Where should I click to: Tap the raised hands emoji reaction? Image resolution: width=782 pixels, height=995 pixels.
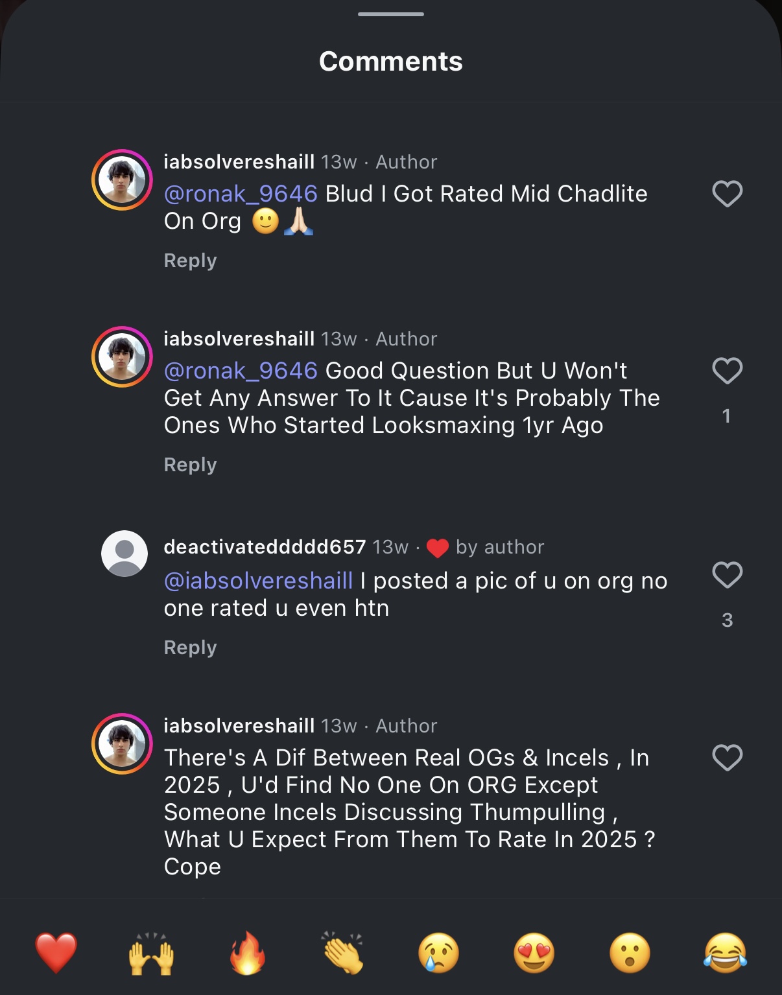click(x=152, y=953)
